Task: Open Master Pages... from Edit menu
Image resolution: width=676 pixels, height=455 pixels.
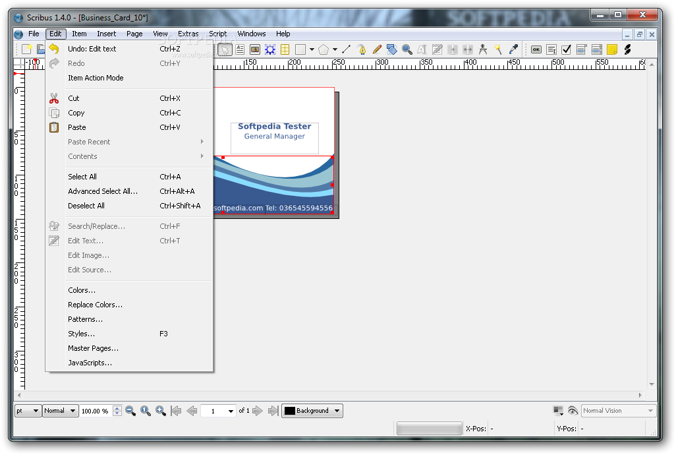Action: [x=129, y=348]
